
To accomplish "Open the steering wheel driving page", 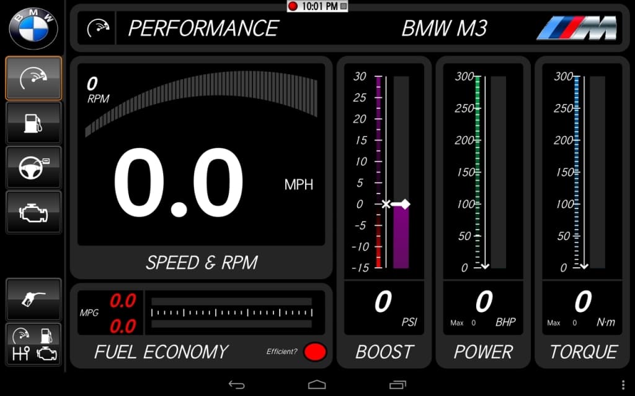I will [x=33, y=167].
